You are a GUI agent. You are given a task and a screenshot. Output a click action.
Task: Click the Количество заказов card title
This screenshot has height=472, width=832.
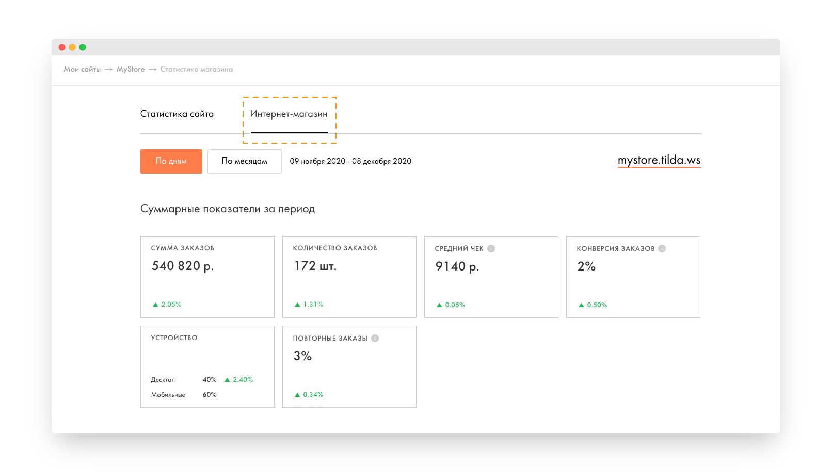pos(335,248)
